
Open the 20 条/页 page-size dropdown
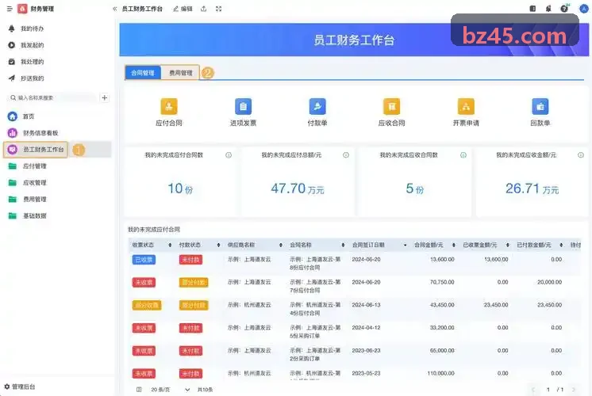tap(170, 390)
